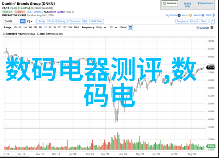Select the 20Y range
Viewport: 219px width, 158px height.
tap(70, 27)
